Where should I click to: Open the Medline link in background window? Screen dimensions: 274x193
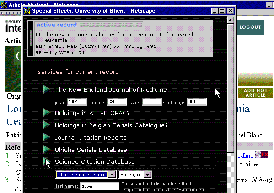point(245,156)
